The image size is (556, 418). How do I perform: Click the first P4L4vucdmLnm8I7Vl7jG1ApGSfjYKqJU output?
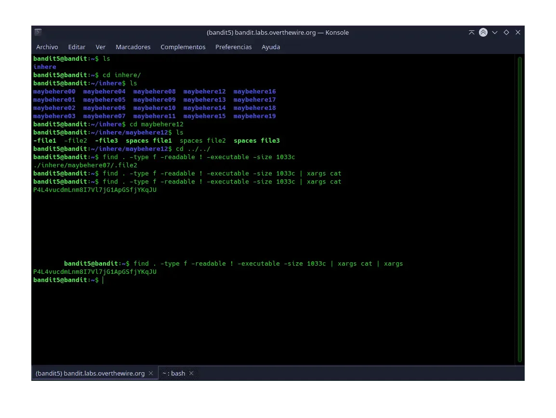95,190
